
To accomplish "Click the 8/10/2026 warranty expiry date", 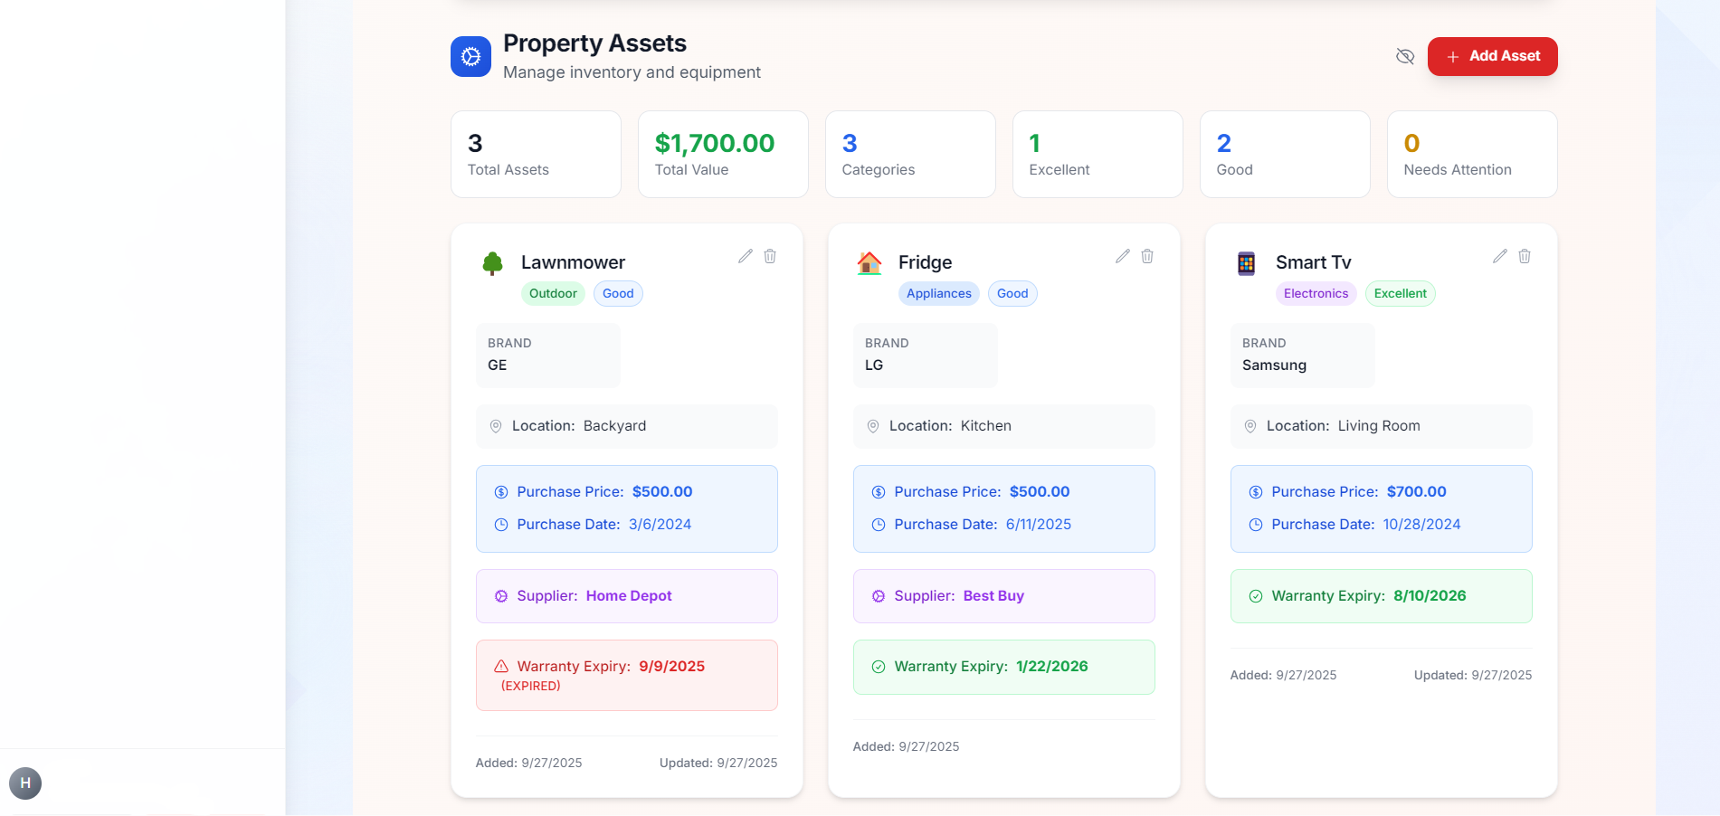I will pos(1430,596).
